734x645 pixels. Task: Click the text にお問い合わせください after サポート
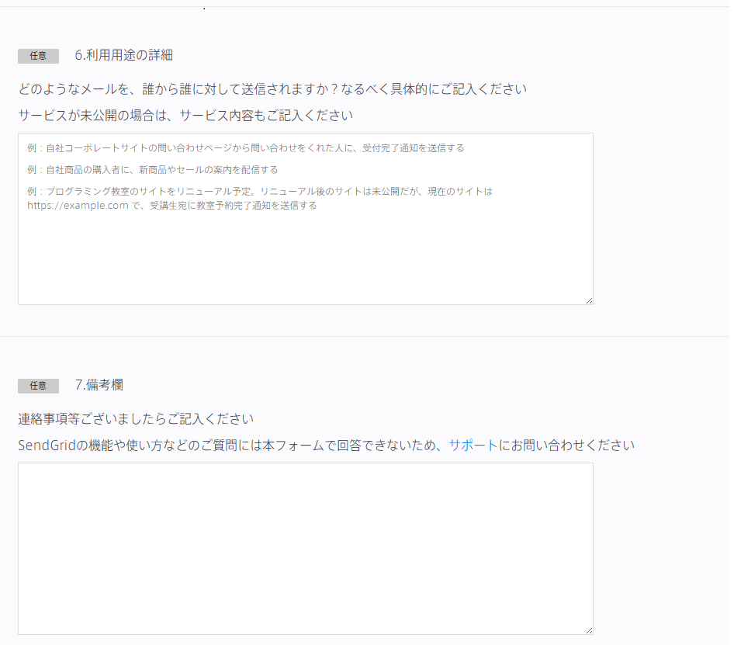pos(566,445)
